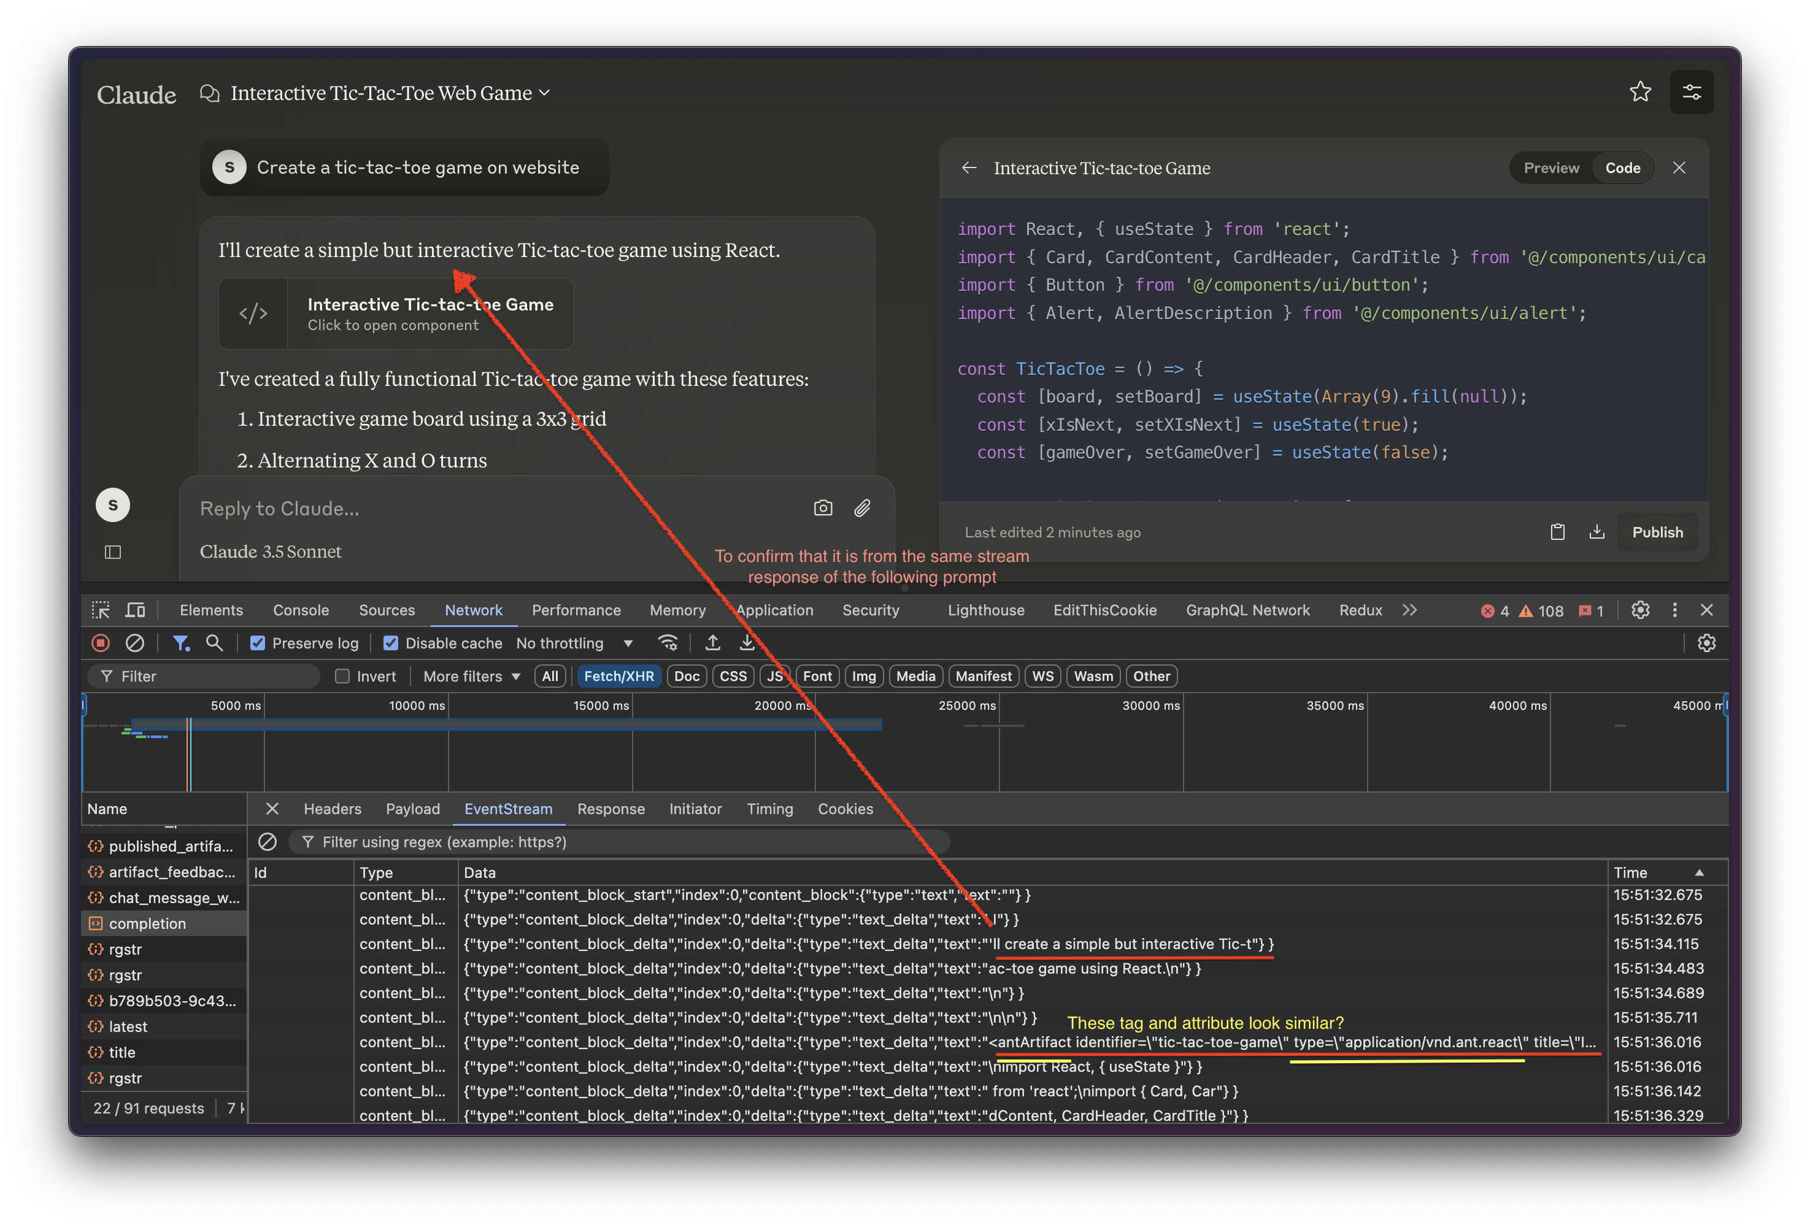Download the artifact using download icon

coord(1596,532)
